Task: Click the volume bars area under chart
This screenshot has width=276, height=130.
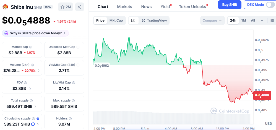Action: 172,118
